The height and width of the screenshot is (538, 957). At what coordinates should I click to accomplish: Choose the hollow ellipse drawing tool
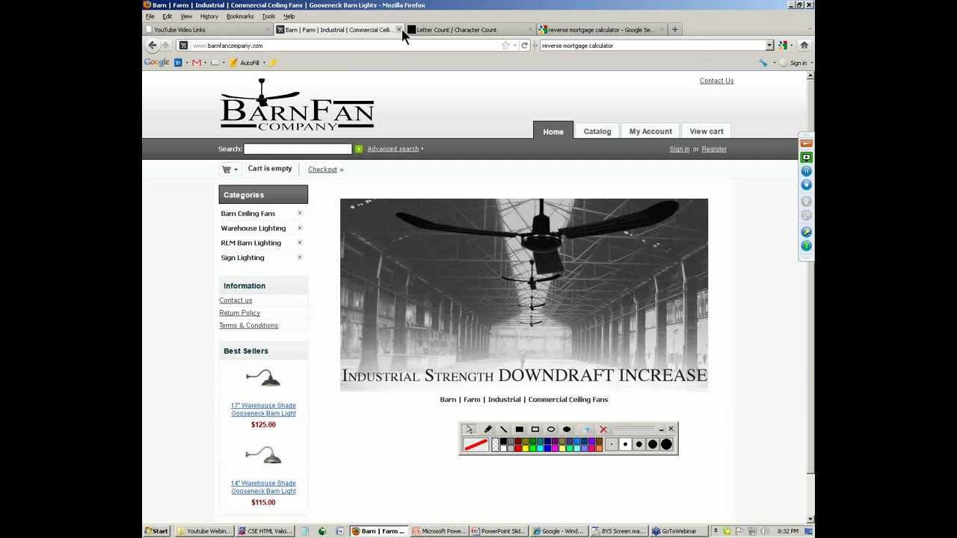pyautogui.click(x=551, y=430)
